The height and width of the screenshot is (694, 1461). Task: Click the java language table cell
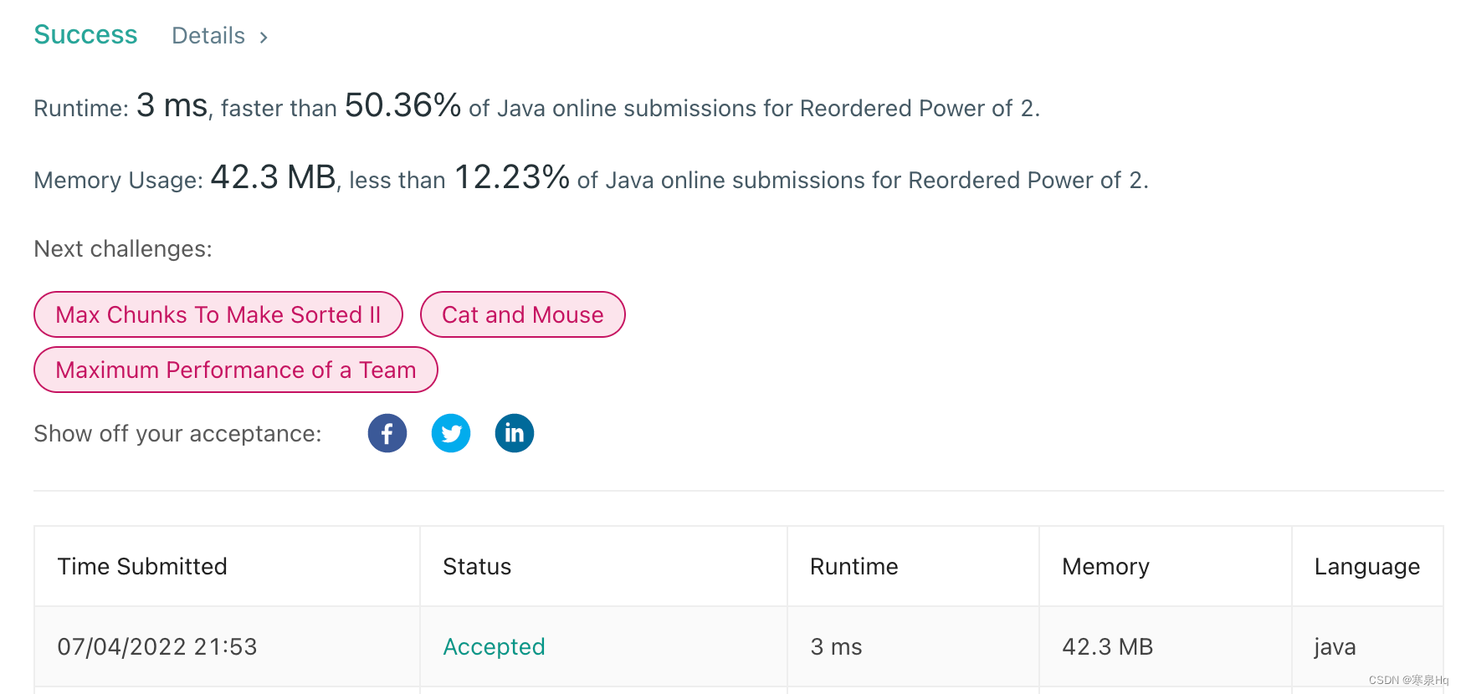pos(1335,646)
